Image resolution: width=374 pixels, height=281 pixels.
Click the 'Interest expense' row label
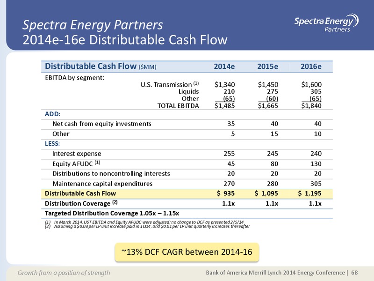click(x=77, y=154)
